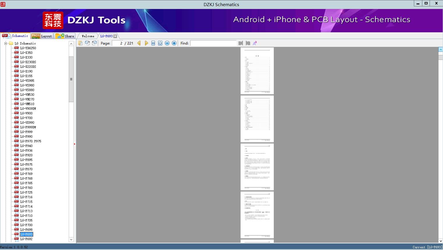This screenshot has height=250, width=443.
Task: Switch to the Welcome document tab
Action: 88,36
